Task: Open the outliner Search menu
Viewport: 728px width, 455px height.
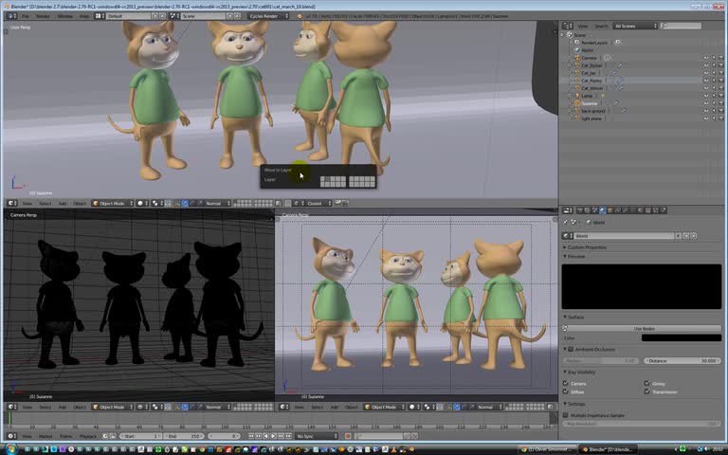Action: coord(601,26)
